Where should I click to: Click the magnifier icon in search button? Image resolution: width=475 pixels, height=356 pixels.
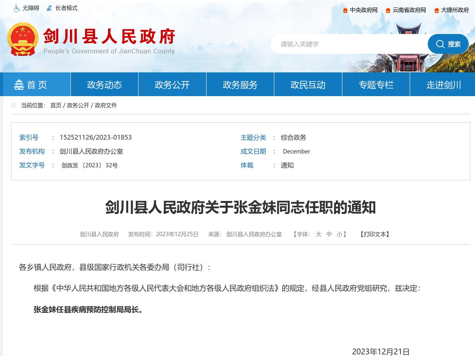click(440, 44)
